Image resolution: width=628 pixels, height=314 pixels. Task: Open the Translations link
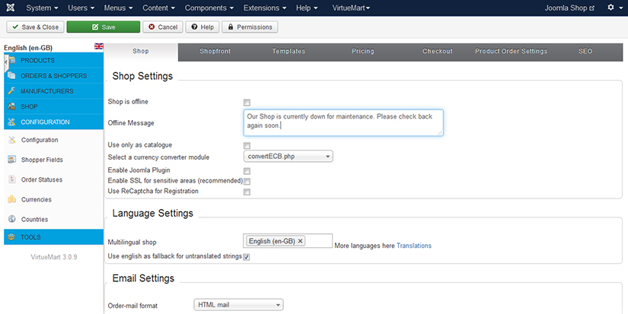[413, 246]
